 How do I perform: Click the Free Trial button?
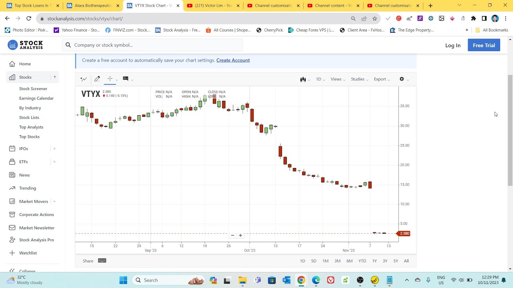(x=484, y=45)
